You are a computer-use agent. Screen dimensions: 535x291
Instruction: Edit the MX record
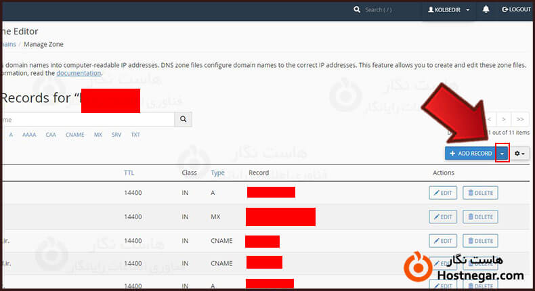443,217
